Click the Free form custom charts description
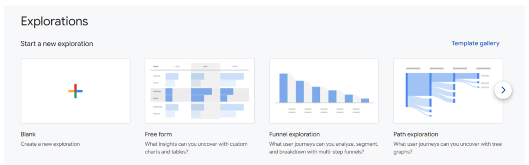 click(x=196, y=148)
